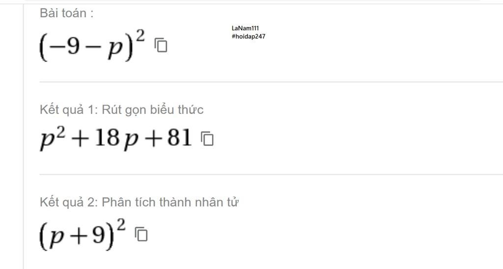Copy the factored result (p+9)²
Viewport: 503px width, 269px height.
(x=141, y=234)
